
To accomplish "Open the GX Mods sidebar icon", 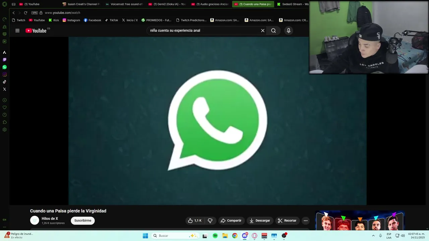I will pyautogui.click(x=4, y=41).
